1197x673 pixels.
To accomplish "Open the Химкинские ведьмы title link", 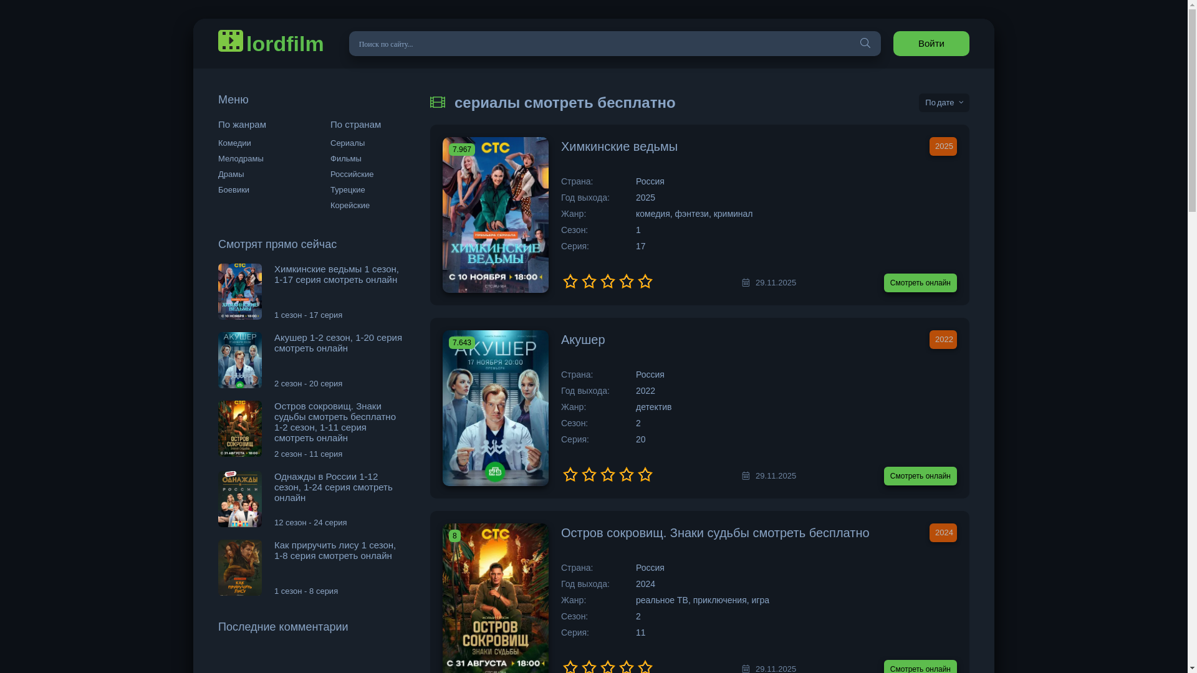I will coord(619,146).
